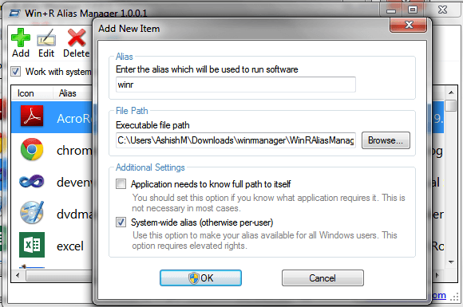The height and width of the screenshot is (307, 463).
Task: Select the Adobe Acrobat icon row
Action: tap(32, 116)
